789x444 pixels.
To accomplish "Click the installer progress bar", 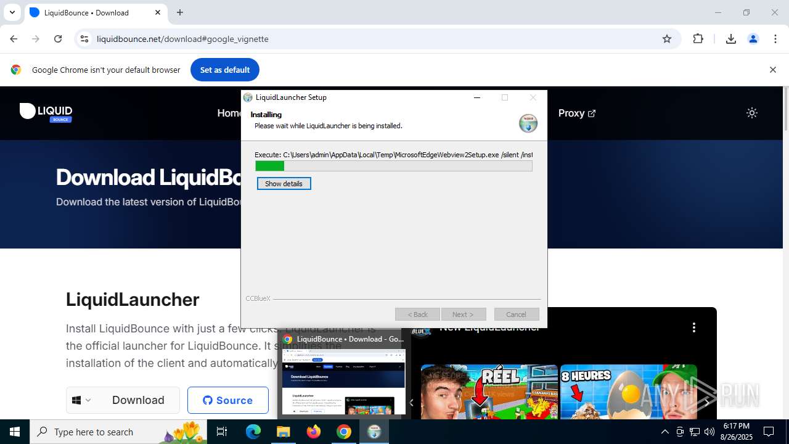I will click(394, 166).
